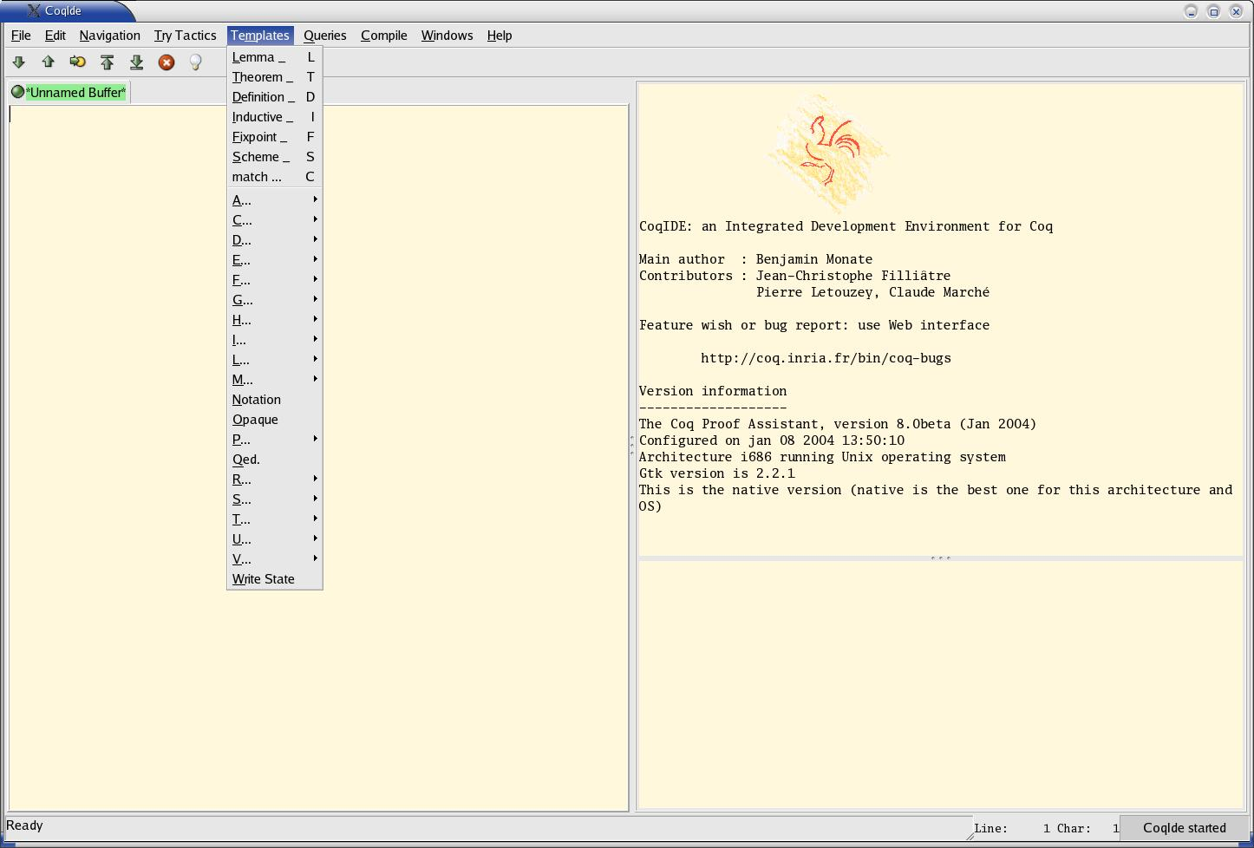Screen dimensions: 1254x848
Task: Click the Main author line text
Action: 755,259
